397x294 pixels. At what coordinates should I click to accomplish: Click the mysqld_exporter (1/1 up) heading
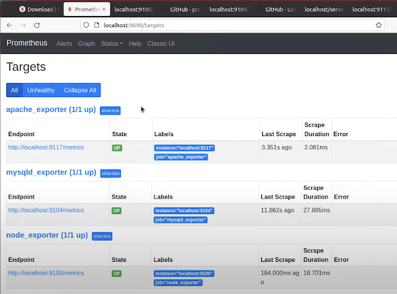pos(51,173)
